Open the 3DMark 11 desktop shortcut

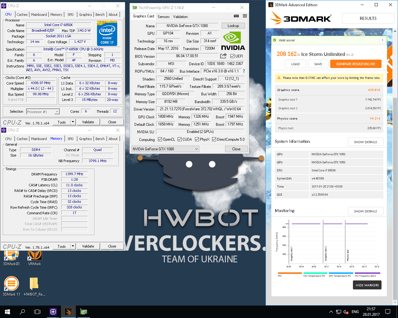coord(11,286)
